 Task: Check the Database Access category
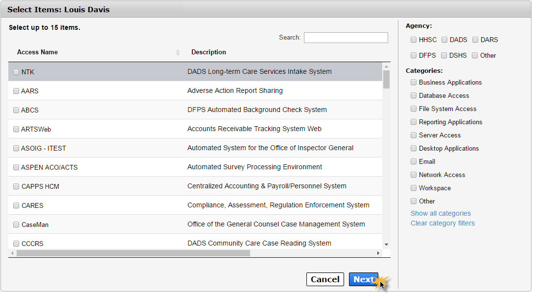(414, 95)
